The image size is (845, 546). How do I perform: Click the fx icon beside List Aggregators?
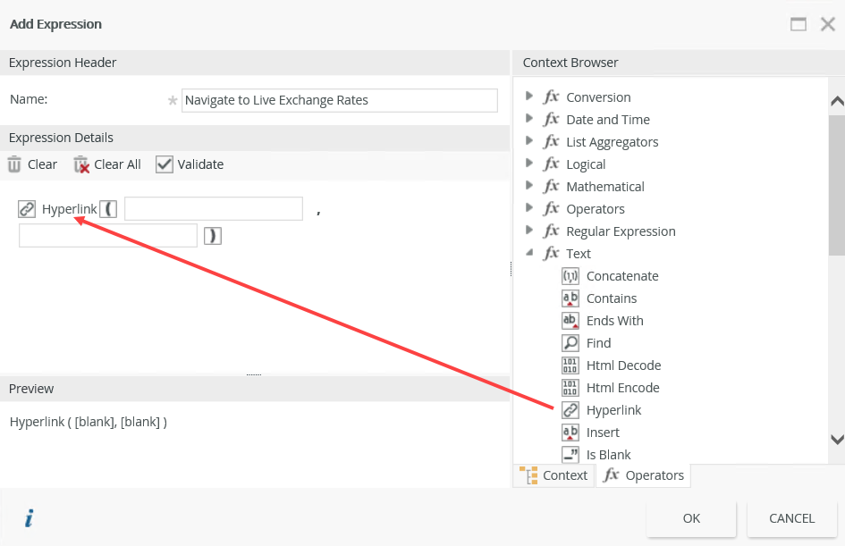[x=551, y=141]
